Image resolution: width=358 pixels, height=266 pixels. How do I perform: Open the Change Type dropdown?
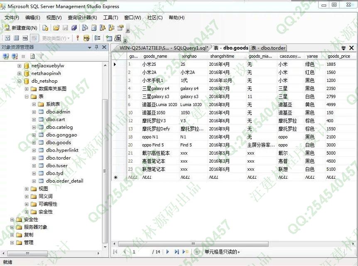click(56, 38)
